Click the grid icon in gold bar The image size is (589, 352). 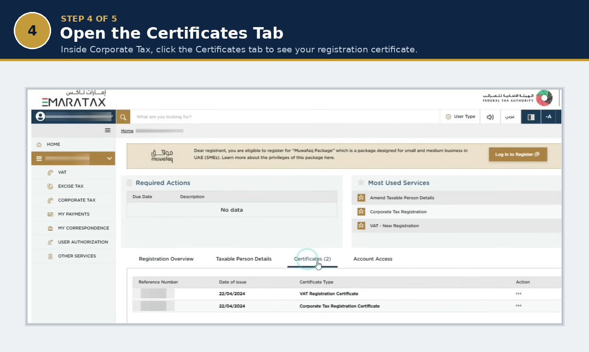tap(39, 159)
